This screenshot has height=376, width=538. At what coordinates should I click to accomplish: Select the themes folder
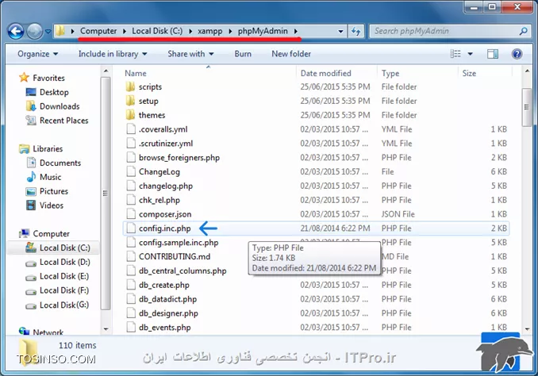point(152,115)
